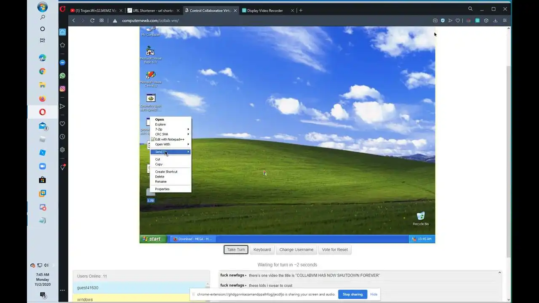Open the on-screen Keyboard button
The image size is (539, 303).
tap(262, 250)
